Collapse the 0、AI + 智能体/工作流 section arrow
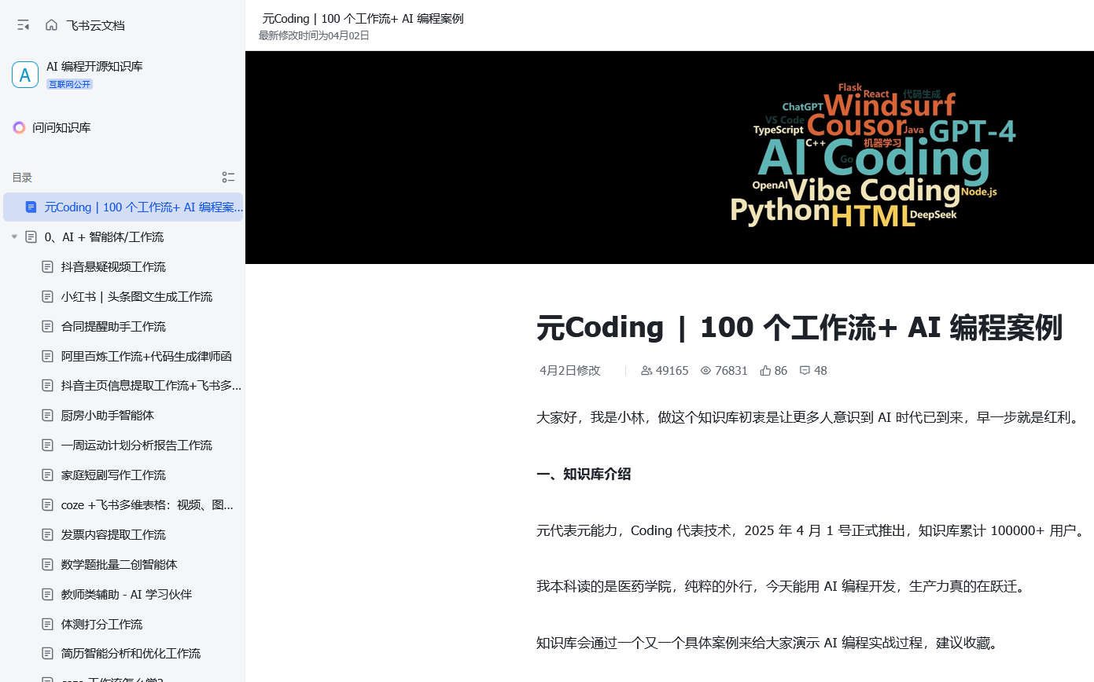Image resolution: width=1094 pixels, height=682 pixels. tap(14, 237)
